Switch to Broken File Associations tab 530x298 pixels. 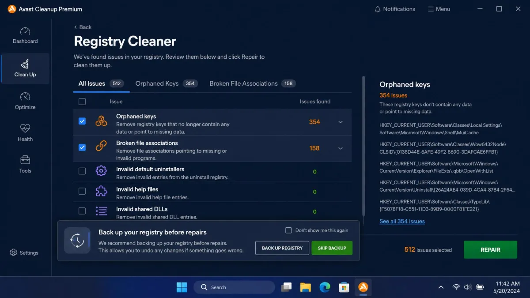pyautogui.click(x=252, y=83)
